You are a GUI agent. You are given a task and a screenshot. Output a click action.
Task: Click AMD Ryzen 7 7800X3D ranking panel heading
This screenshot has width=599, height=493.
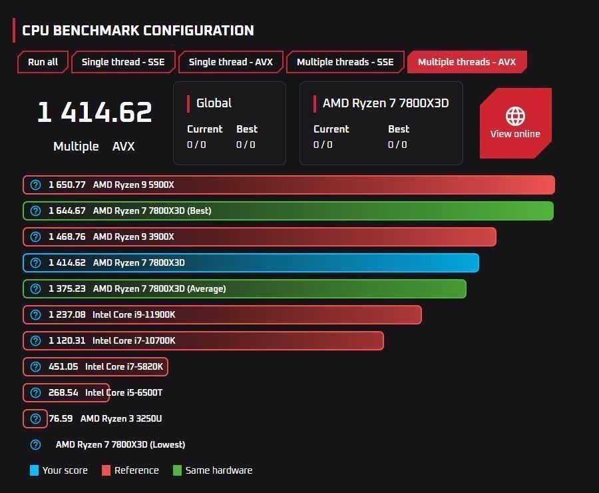[385, 103]
